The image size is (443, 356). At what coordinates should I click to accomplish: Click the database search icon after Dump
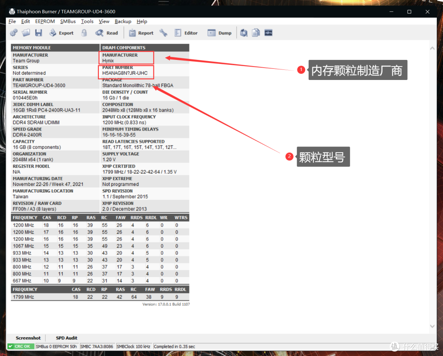[x=244, y=33]
